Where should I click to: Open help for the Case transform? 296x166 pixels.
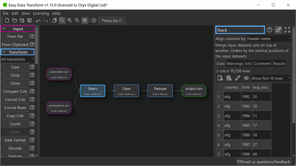pos(32,67)
